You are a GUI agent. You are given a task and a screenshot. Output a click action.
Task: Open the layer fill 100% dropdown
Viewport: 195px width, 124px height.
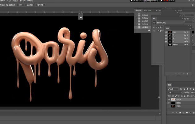point(193,96)
